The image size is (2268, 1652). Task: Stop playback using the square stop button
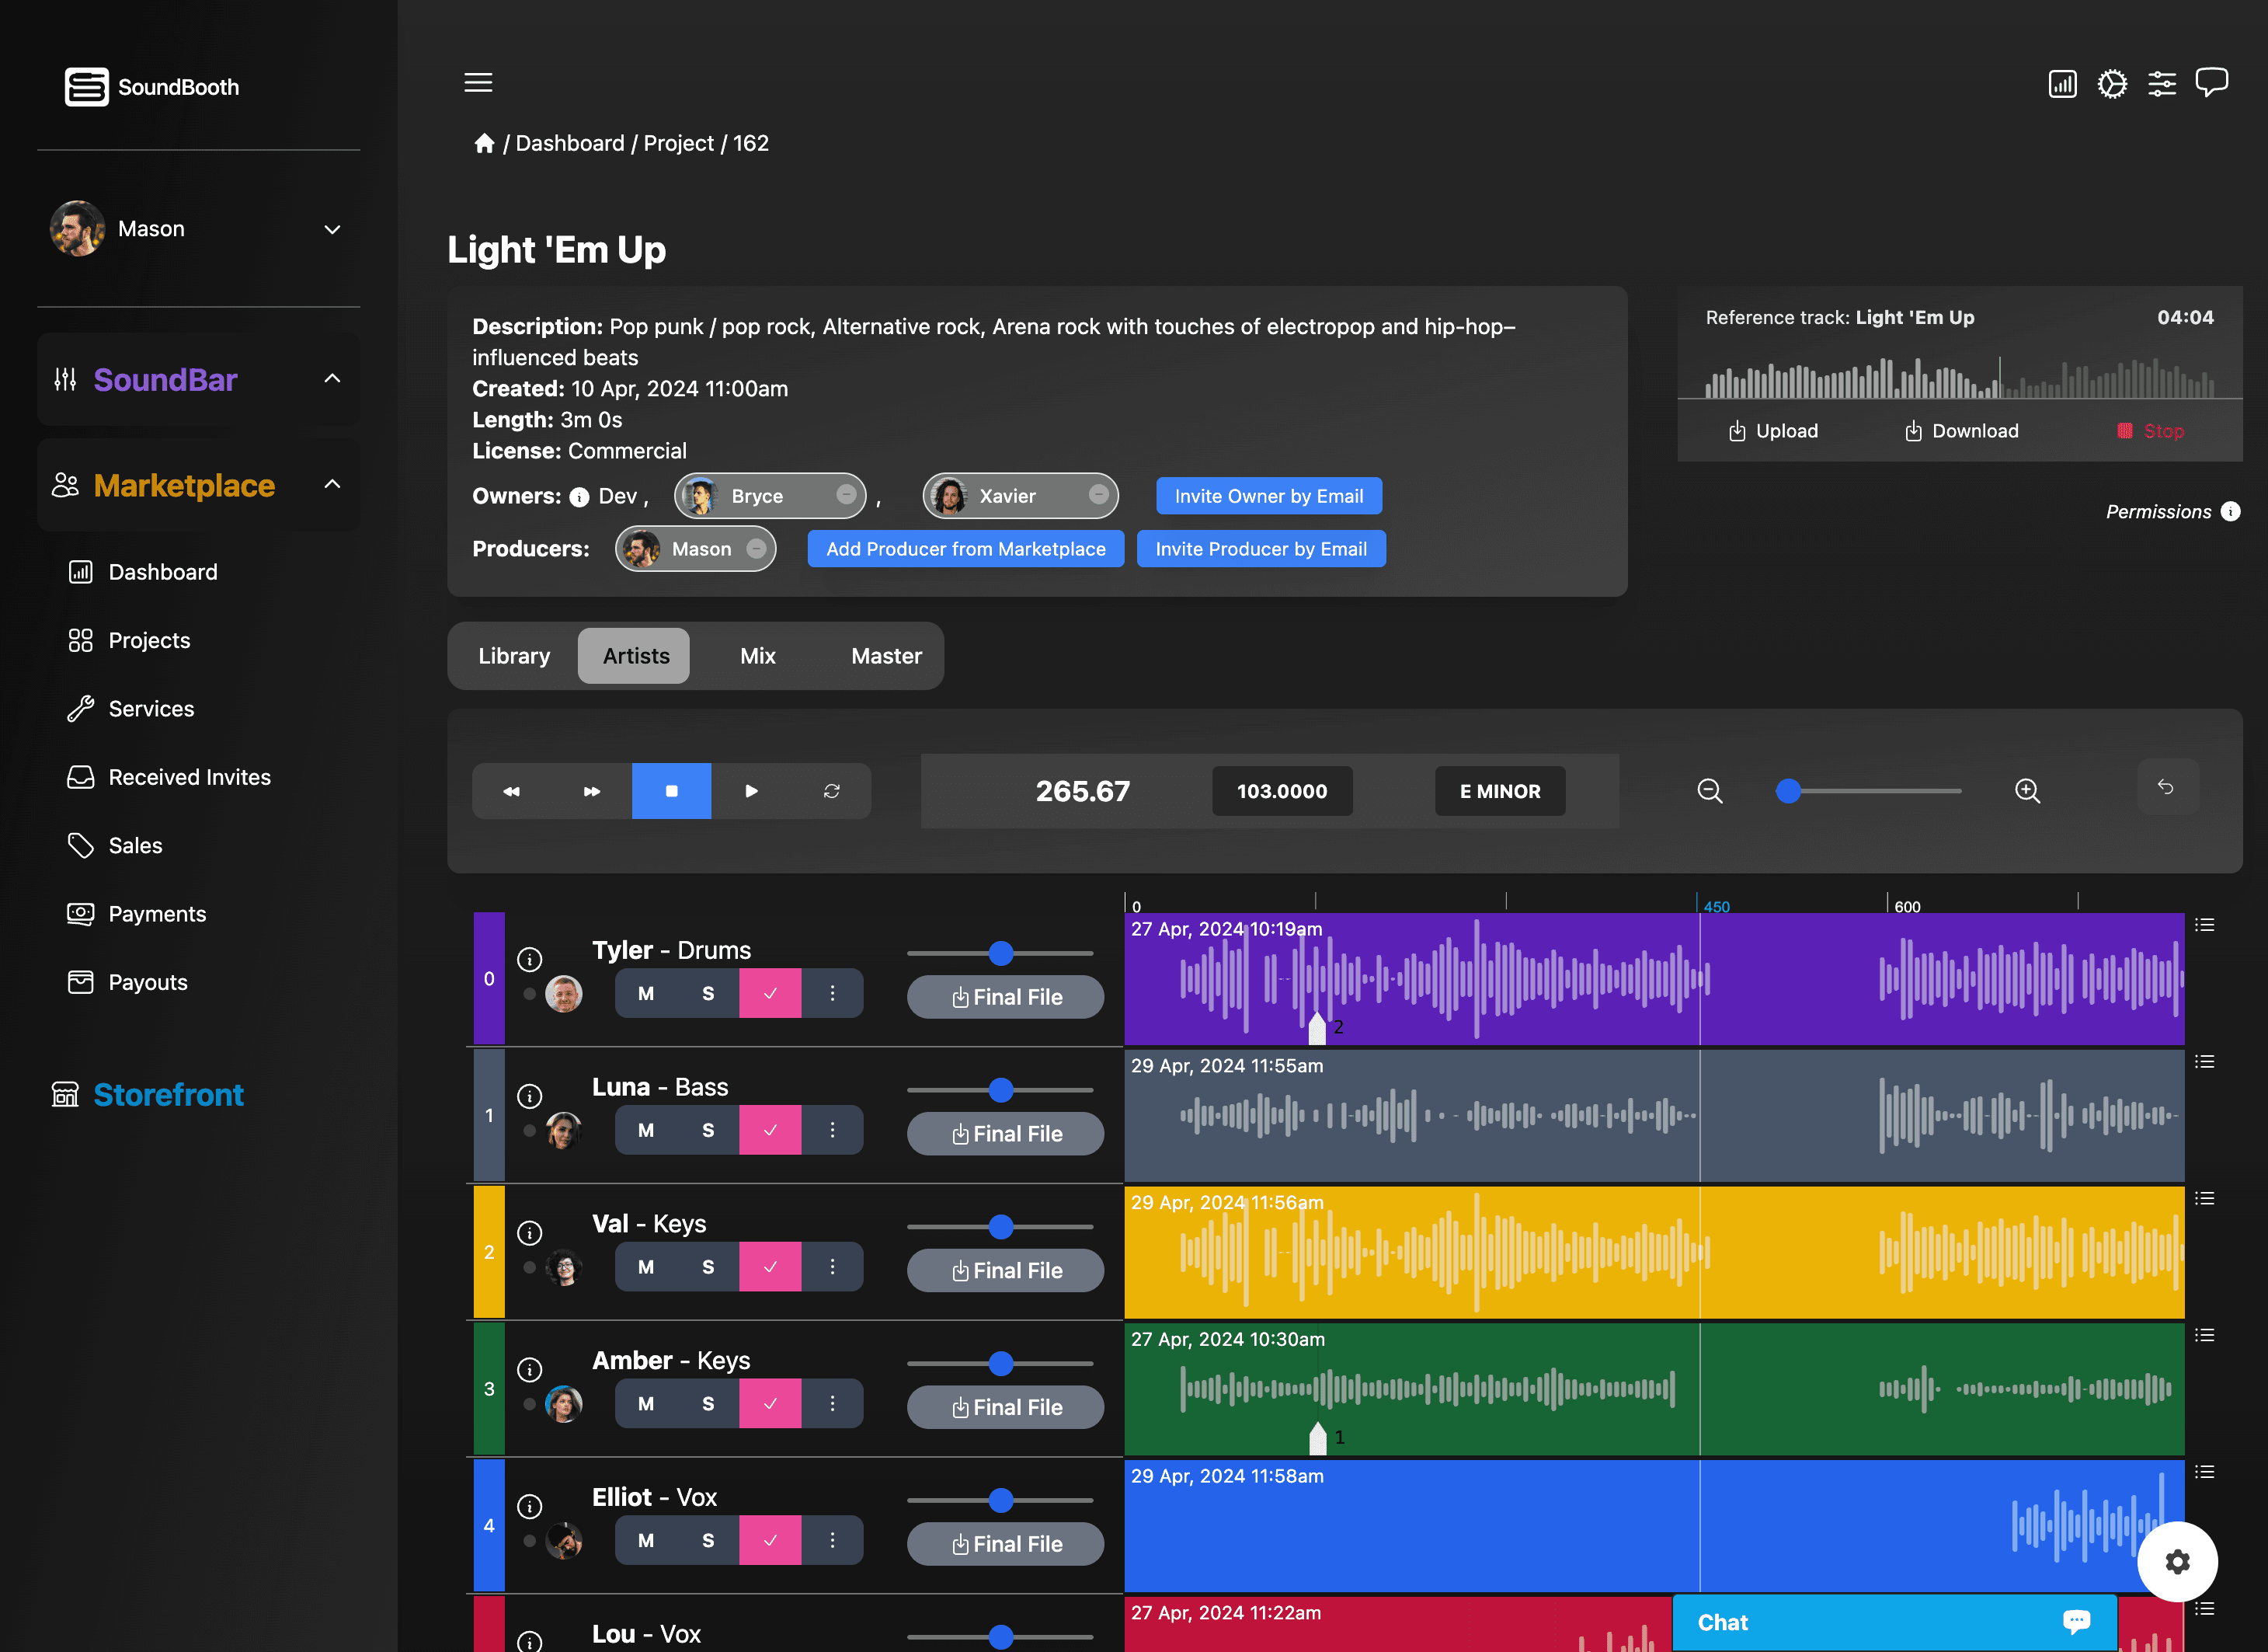pyautogui.click(x=671, y=790)
